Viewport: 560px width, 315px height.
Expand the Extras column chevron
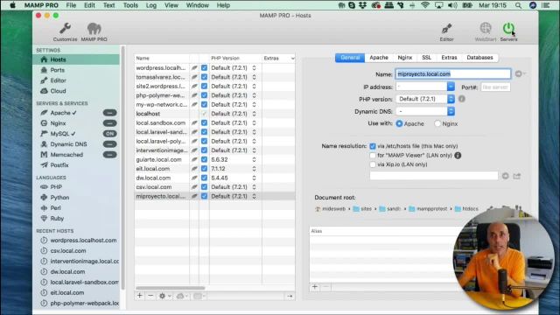[292, 59]
